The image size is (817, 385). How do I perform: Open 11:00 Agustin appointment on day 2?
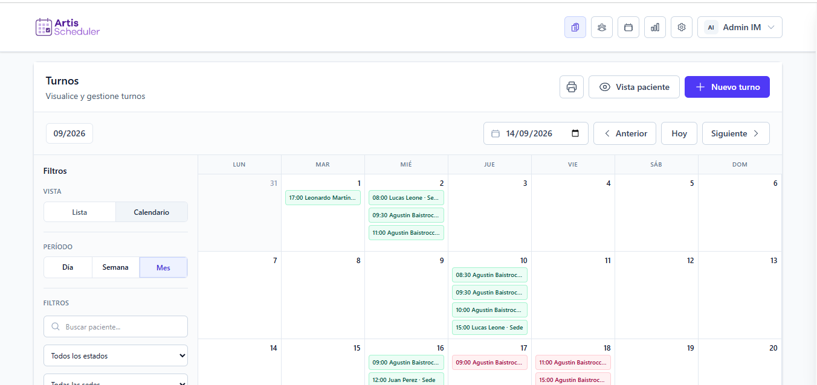406,232
